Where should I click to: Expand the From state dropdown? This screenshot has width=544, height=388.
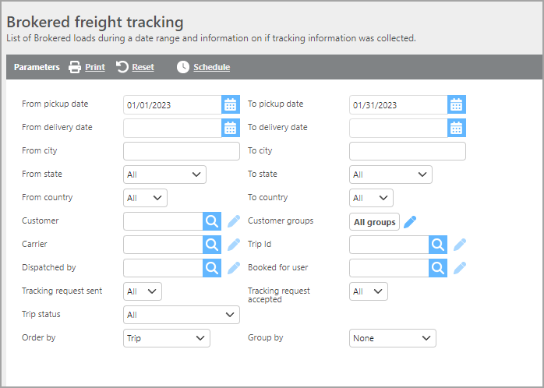click(164, 175)
